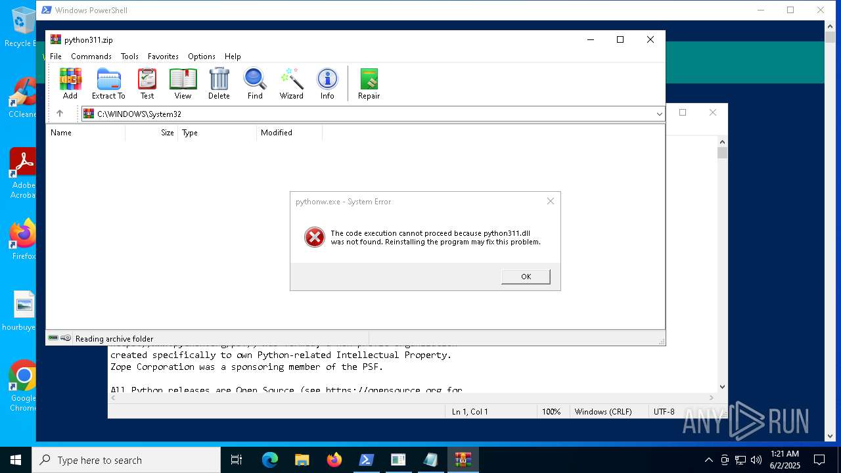Sort by Type column header

coord(217,133)
